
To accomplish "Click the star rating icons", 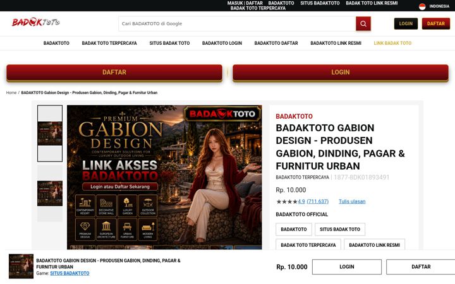I will tap(287, 201).
